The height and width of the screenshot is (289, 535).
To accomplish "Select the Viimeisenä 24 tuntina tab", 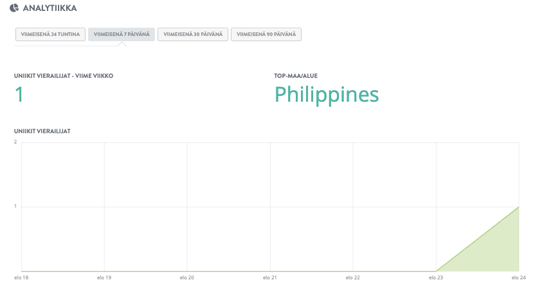I will pos(49,34).
